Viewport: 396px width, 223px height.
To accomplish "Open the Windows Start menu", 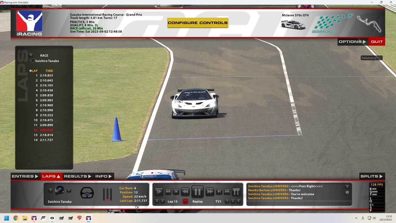I will point(6,218).
